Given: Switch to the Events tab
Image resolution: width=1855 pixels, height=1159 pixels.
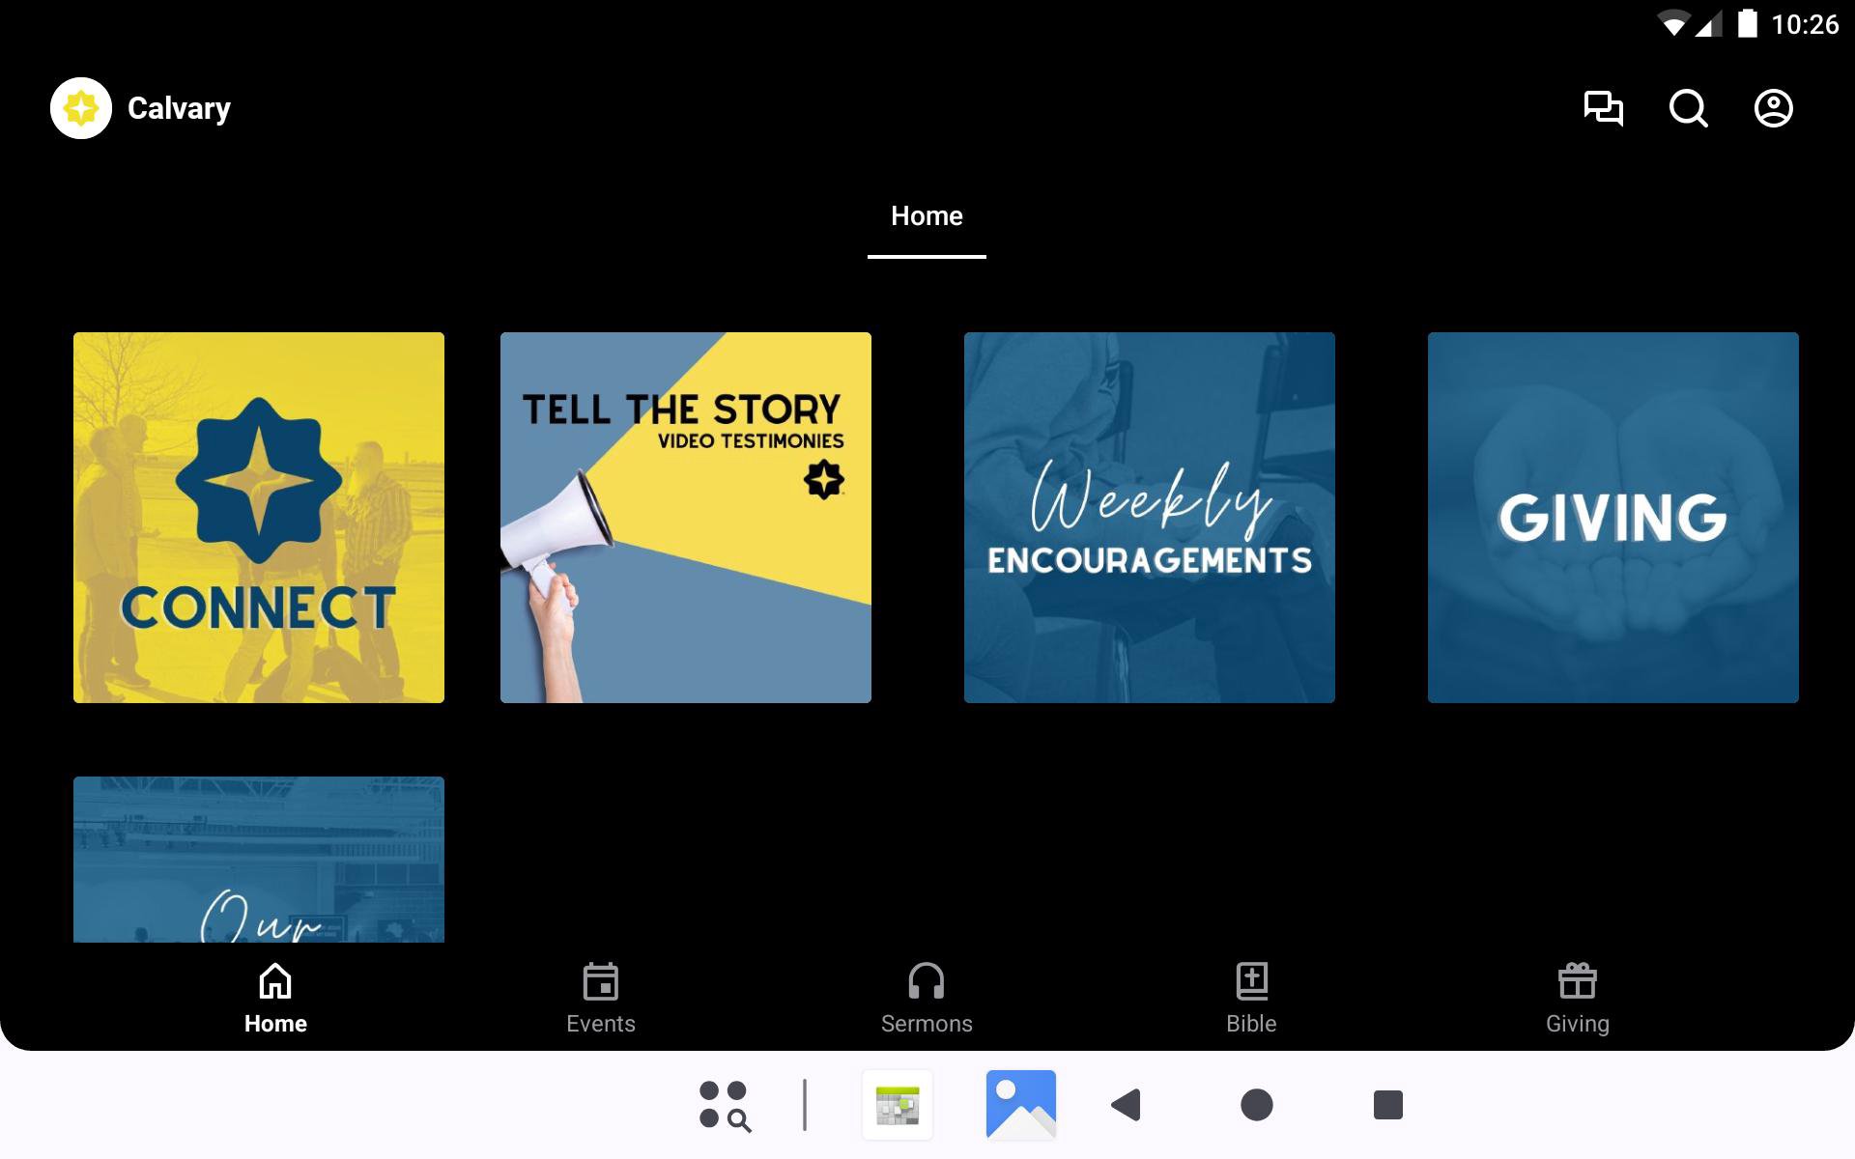Looking at the screenshot, I should pos(600,999).
